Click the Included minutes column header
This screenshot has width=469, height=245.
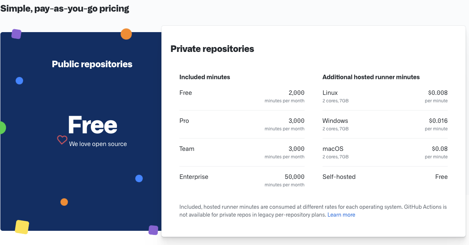(x=205, y=77)
